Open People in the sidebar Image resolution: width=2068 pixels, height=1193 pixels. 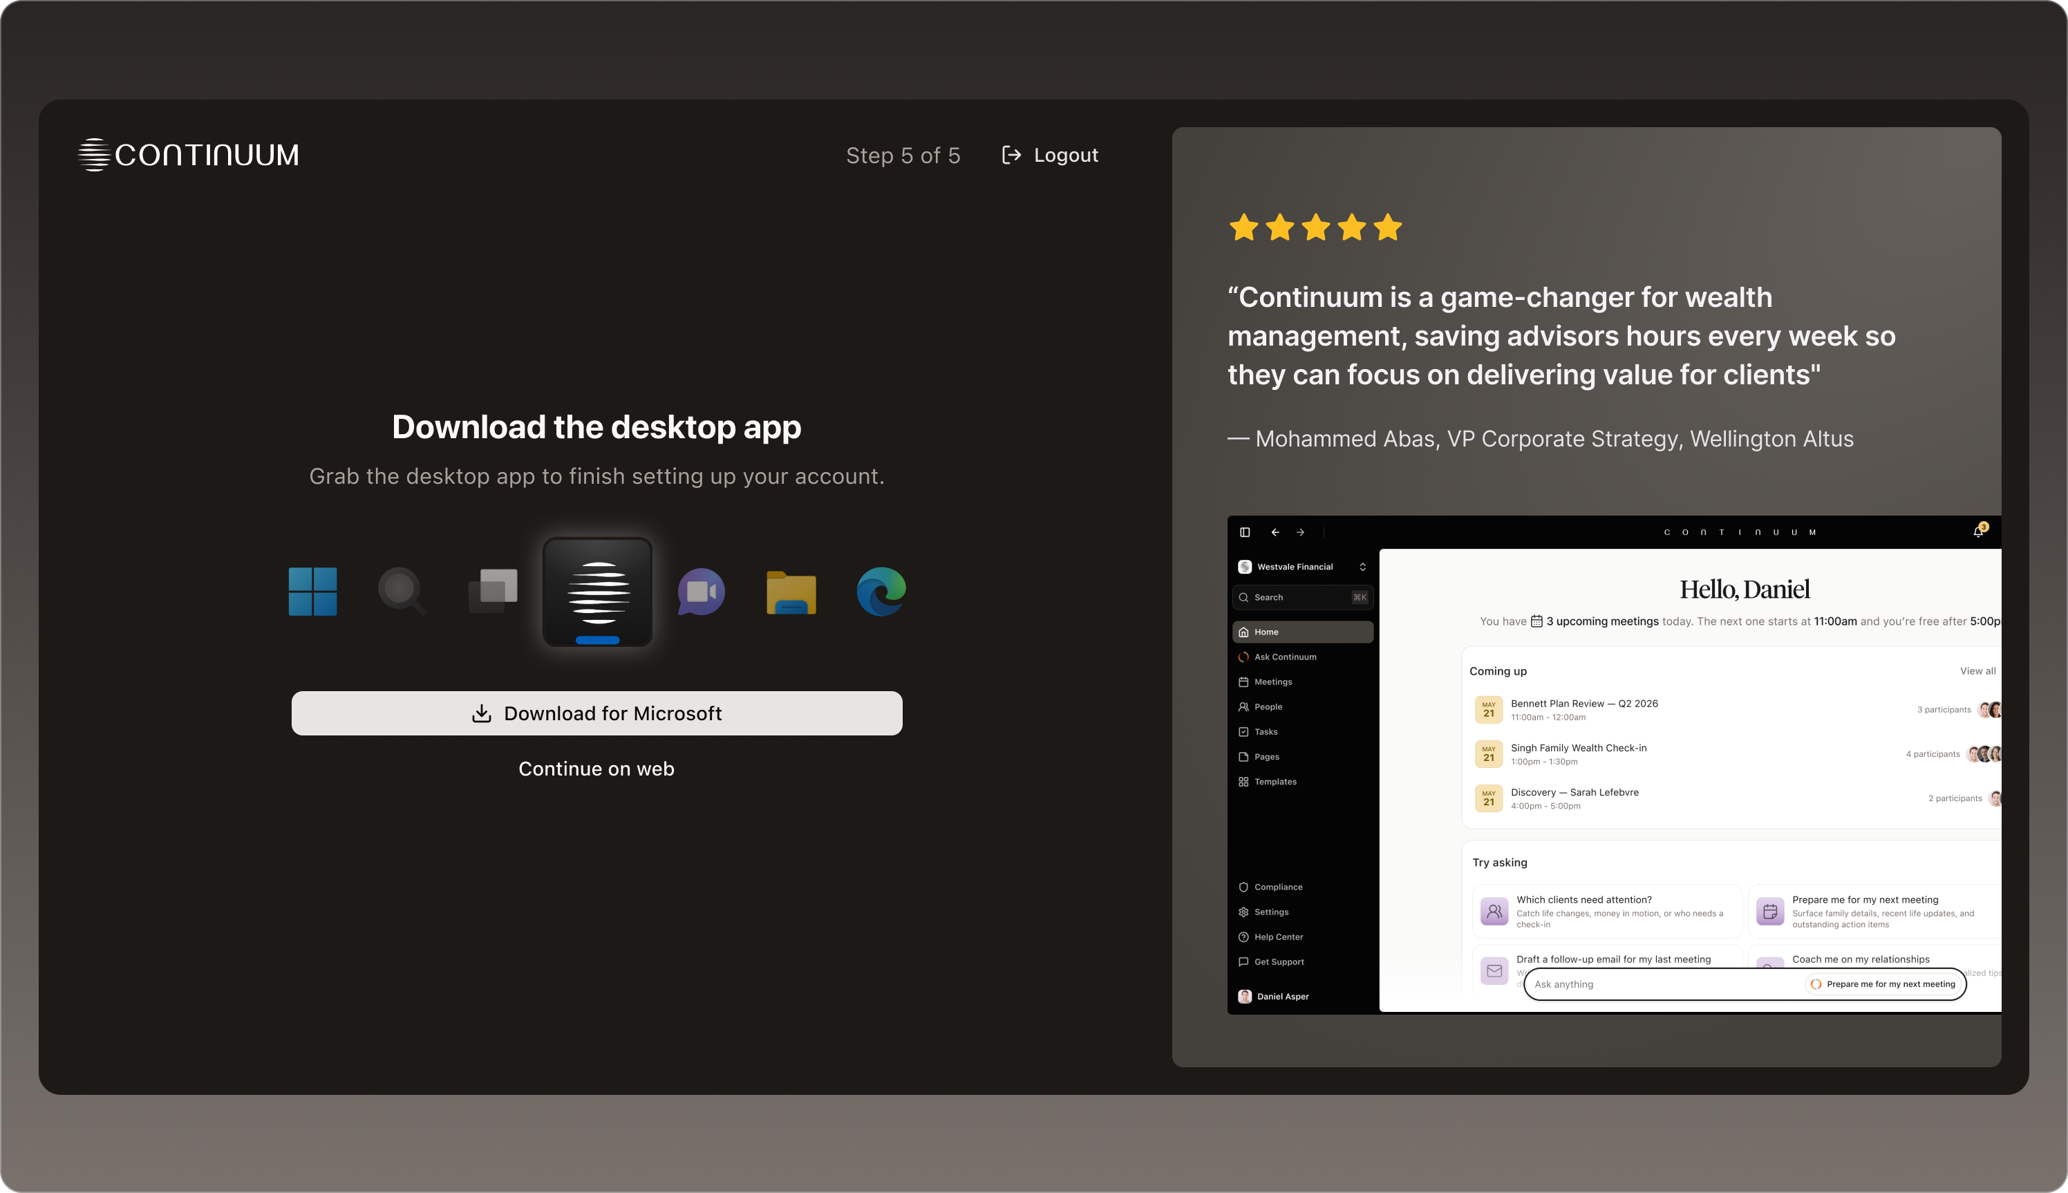coord(1303,707)
